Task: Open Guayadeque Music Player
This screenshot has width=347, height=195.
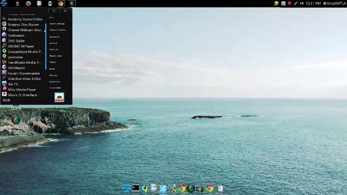Action: click(23, 51)
